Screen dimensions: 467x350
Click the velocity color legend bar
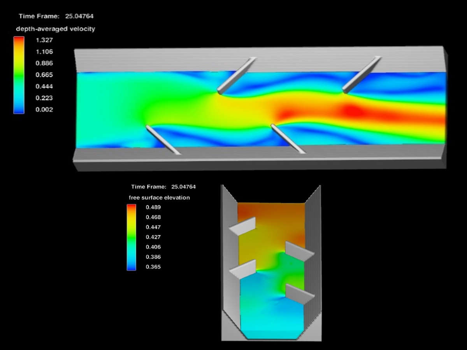point(19,75)
